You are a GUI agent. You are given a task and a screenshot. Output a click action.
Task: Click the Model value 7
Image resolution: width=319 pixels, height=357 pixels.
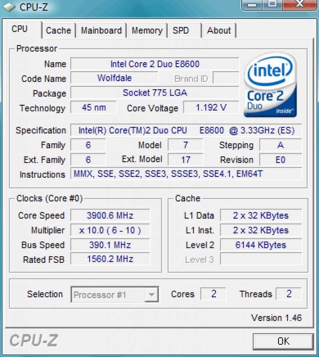(x=185, y=145)
